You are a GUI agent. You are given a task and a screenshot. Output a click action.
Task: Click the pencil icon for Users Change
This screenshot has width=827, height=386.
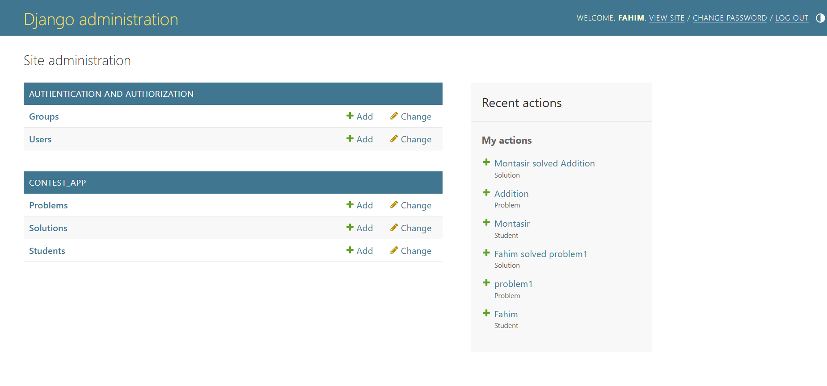pyautogui.click(x=394, y=139)
